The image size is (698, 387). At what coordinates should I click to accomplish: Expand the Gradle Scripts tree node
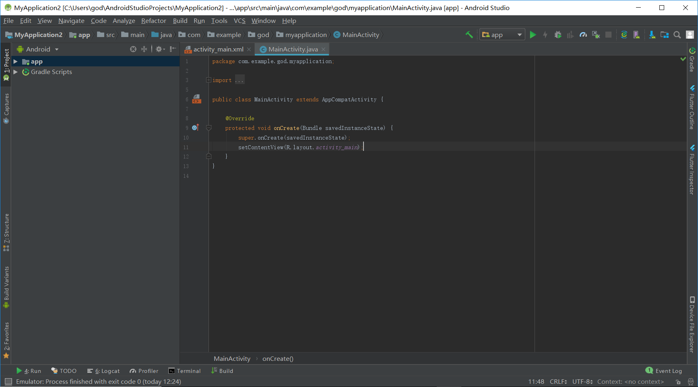click(15, 72)
